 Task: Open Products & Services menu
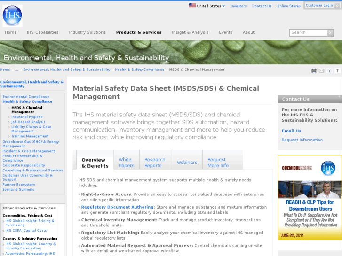pos(139,32)
